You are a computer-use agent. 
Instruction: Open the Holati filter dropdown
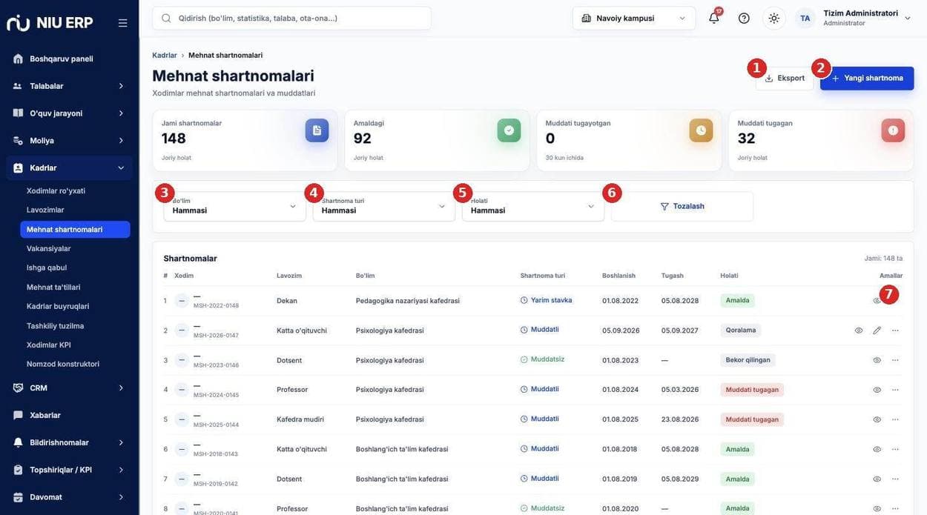[532, 206]
